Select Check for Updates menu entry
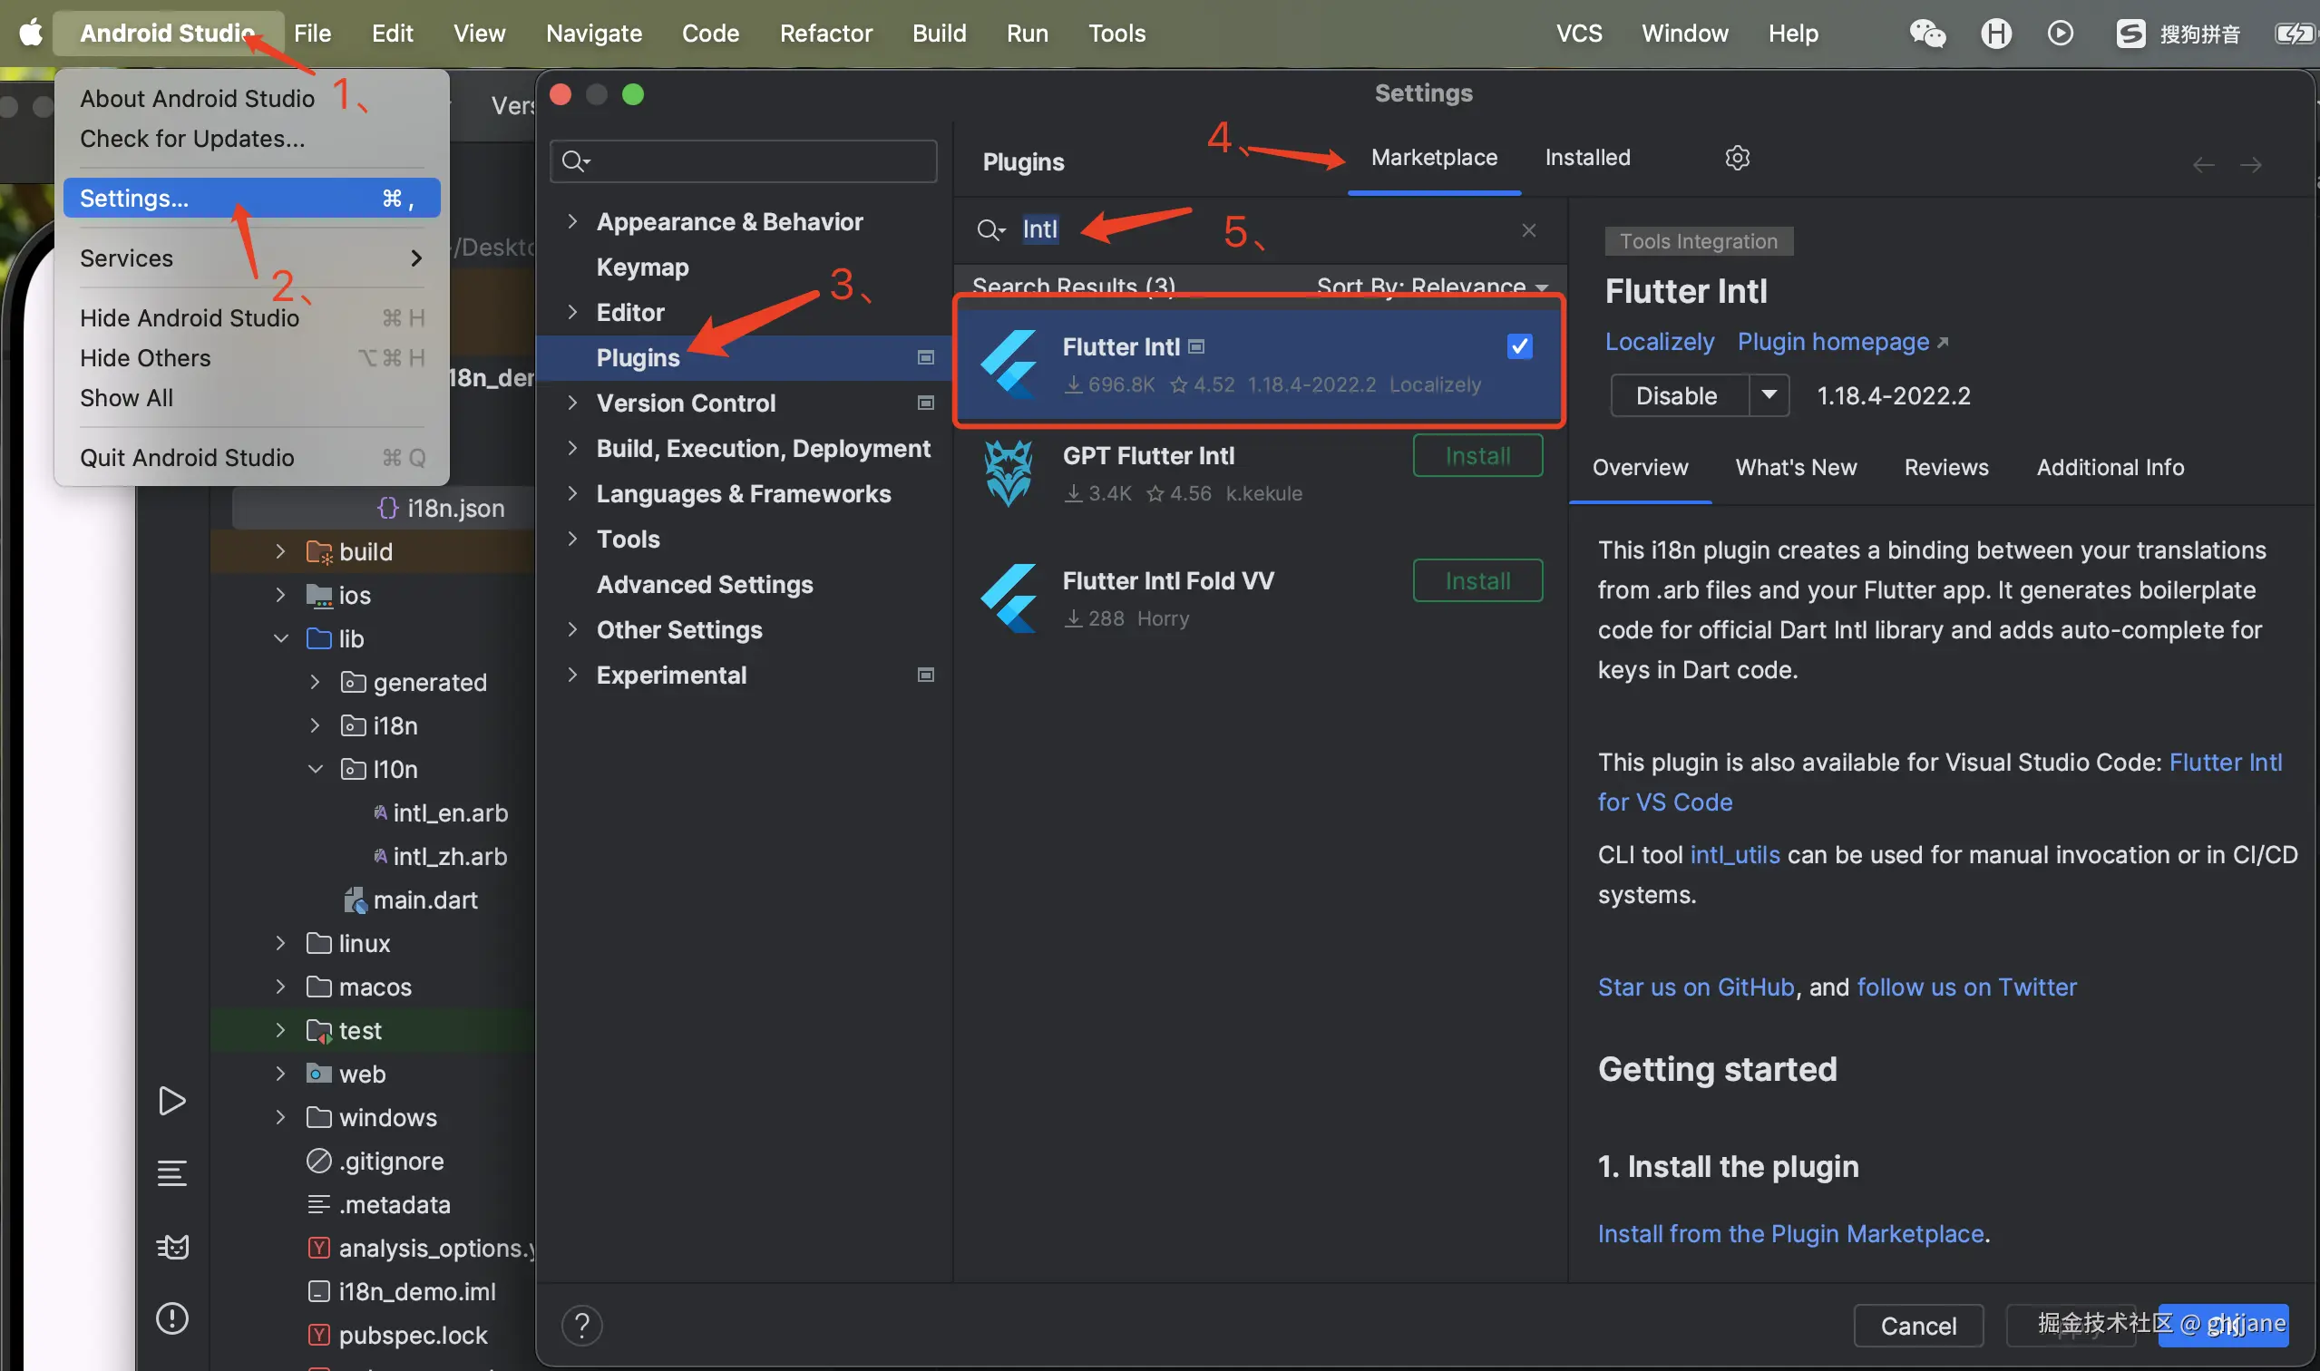 192,139
